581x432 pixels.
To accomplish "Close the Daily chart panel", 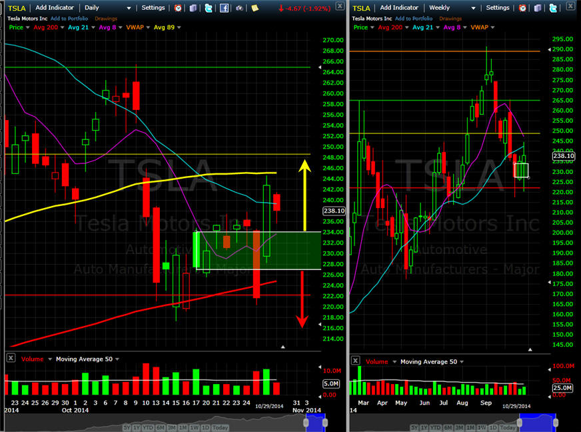I will [x=339, y=5].
